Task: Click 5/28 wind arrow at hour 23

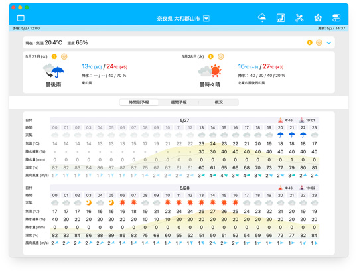Action: pyautogui.click(x=316, y=243)
